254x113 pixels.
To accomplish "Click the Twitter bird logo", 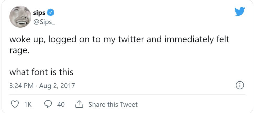I will (x=239, y=12).
